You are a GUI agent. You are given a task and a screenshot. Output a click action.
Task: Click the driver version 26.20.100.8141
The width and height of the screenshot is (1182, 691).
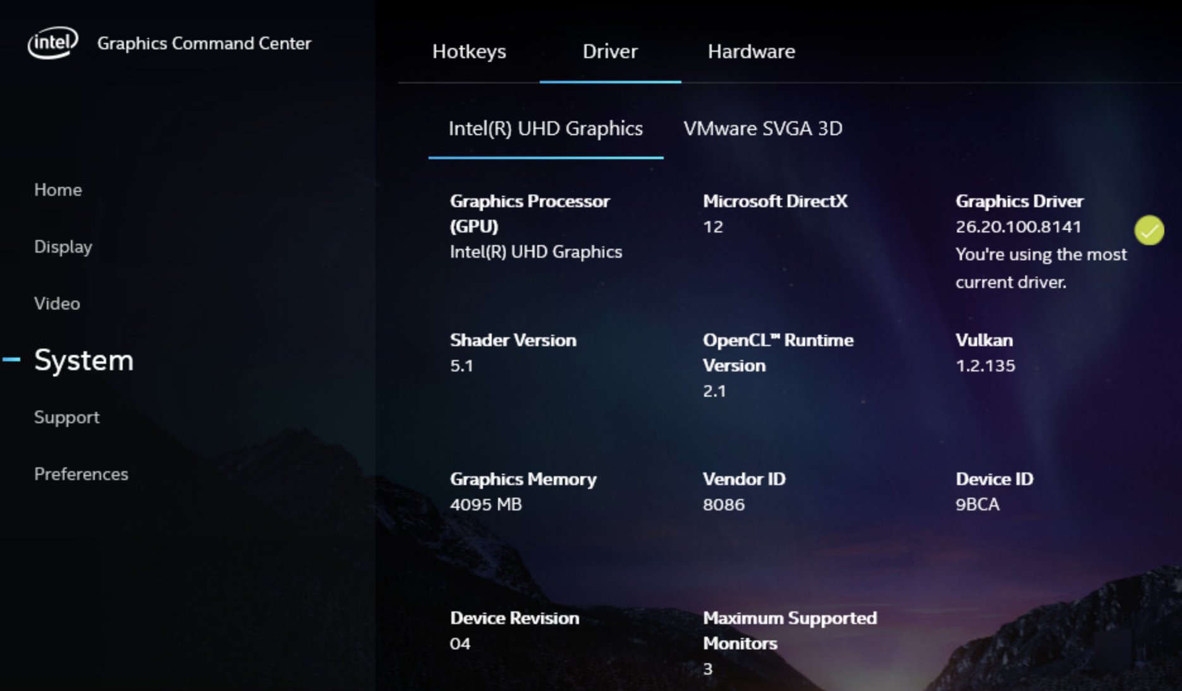[x=1018, y=227]
